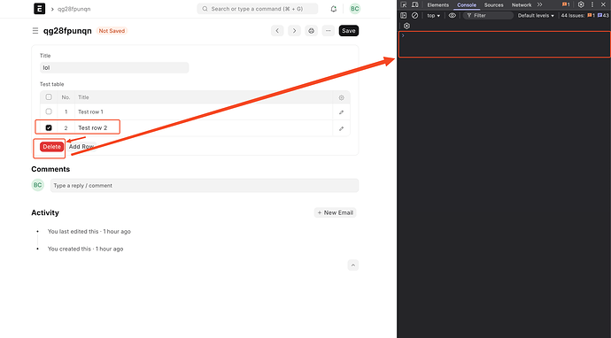Open the notifications bell icon
This screenshot has height=338, width=611.
(334, 9)
